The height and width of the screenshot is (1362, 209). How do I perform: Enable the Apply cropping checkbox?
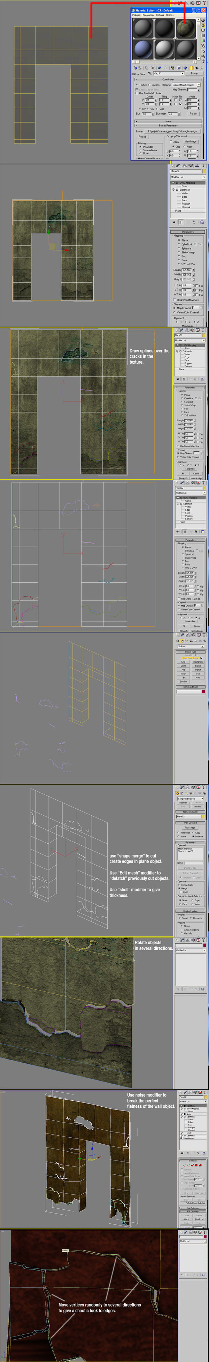[x=171, y=142]
